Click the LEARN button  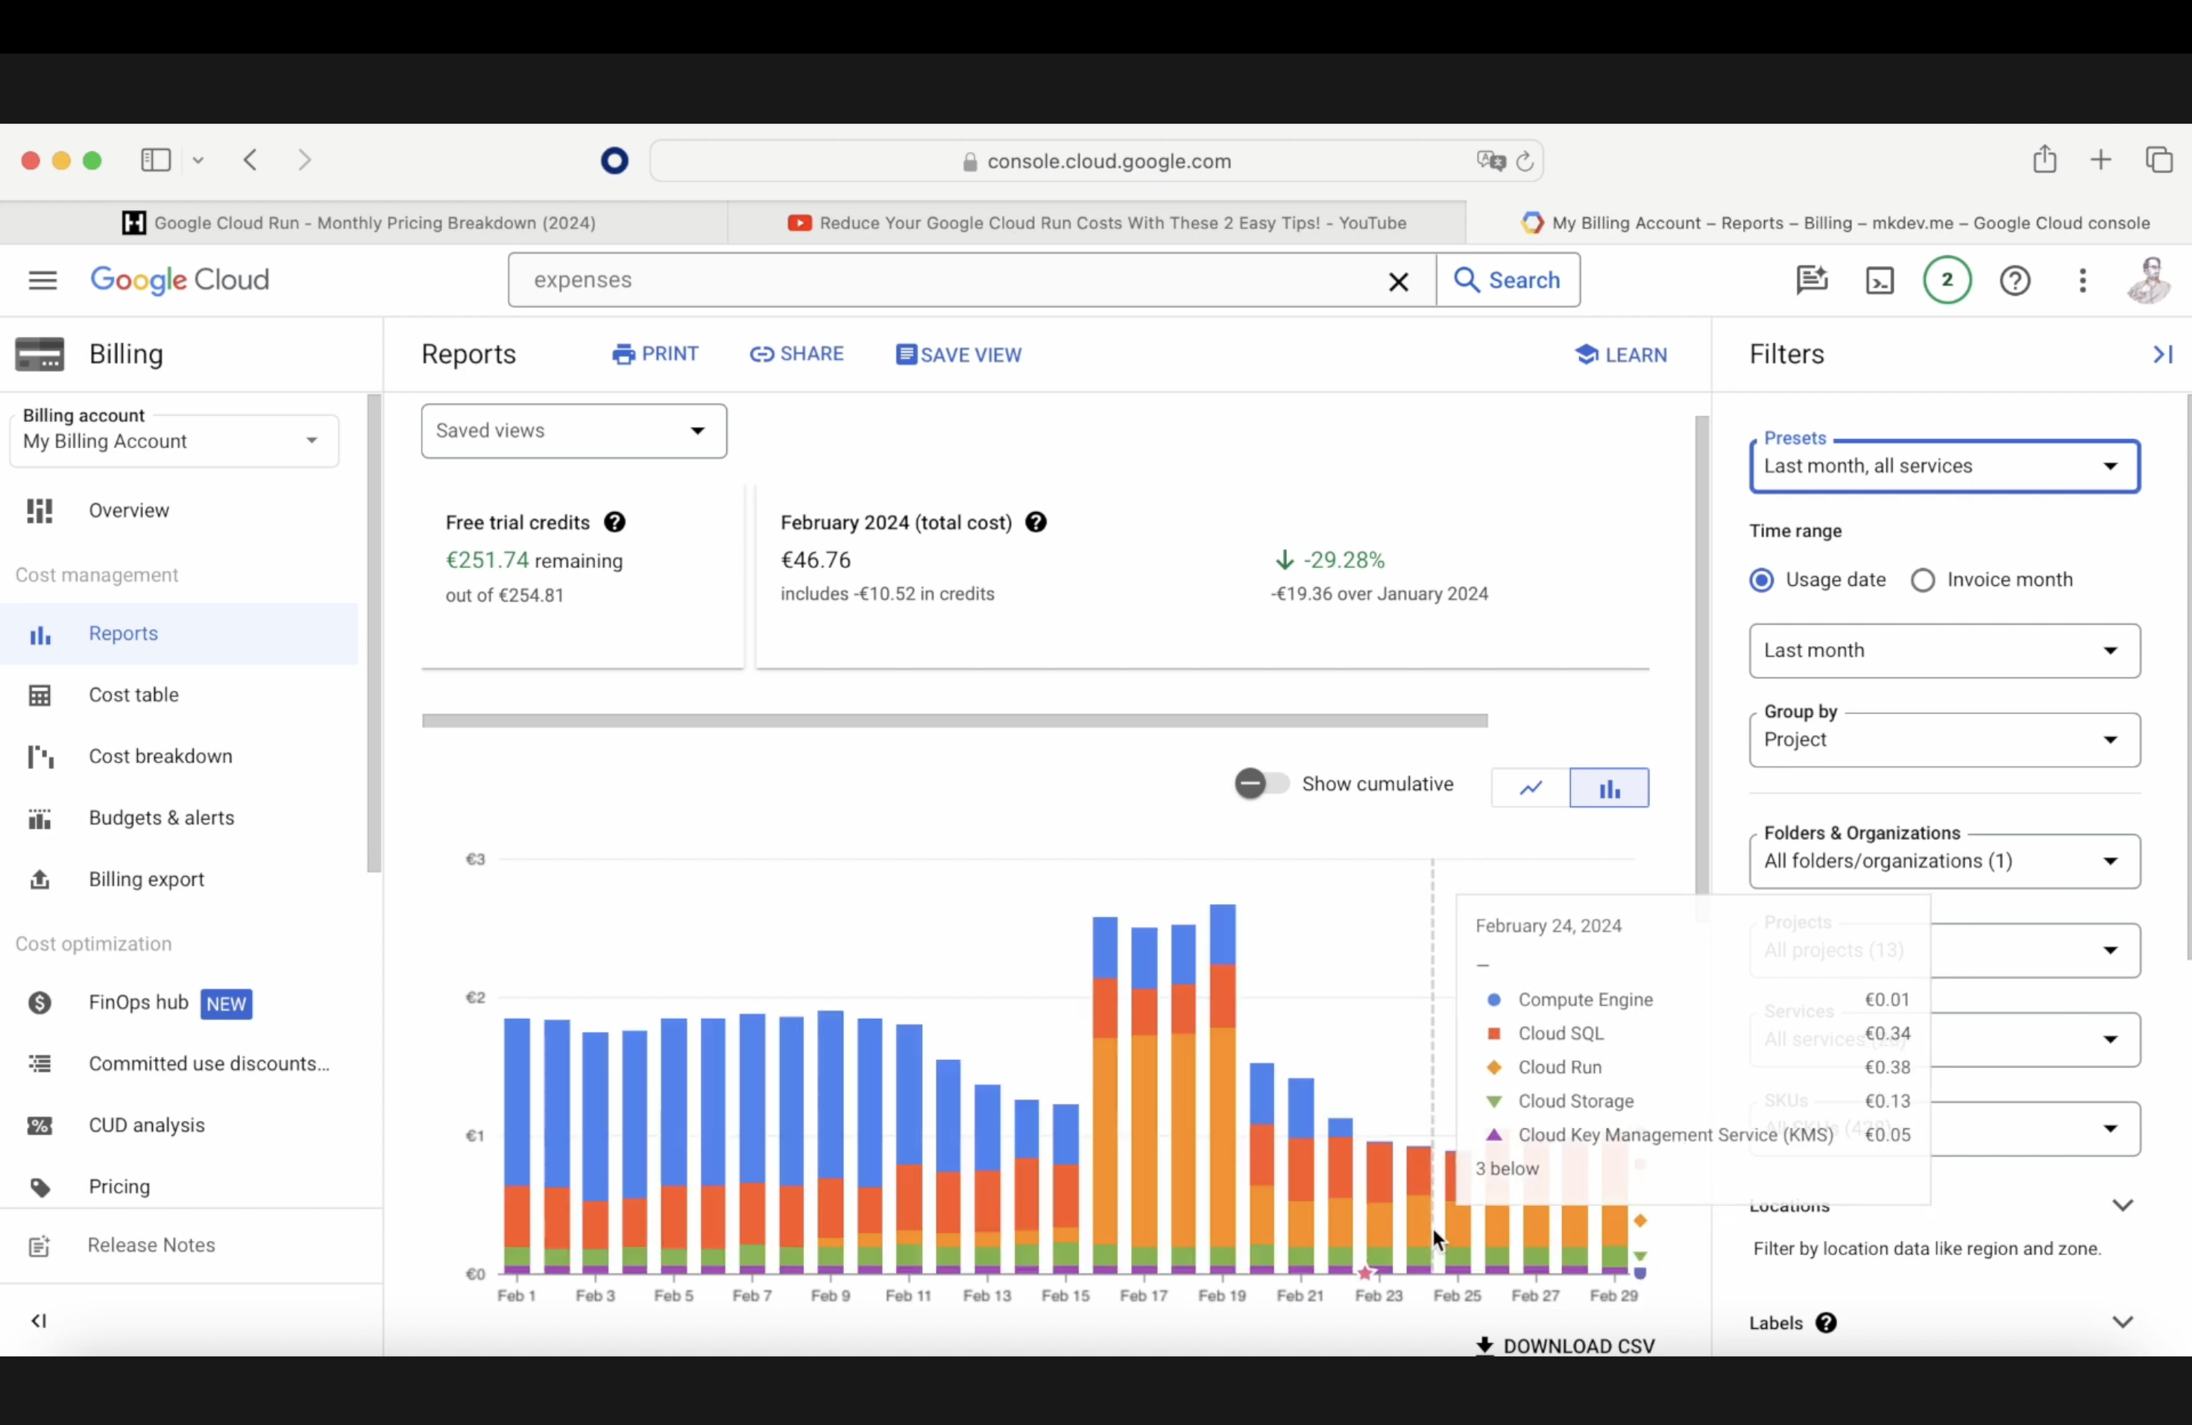pyautogui.click(x=1621, y=356)
